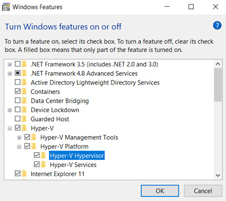Expand the .NET Framework 3.5 node
The height and width of the screenshot is (201, 226).
pos(10,64)
